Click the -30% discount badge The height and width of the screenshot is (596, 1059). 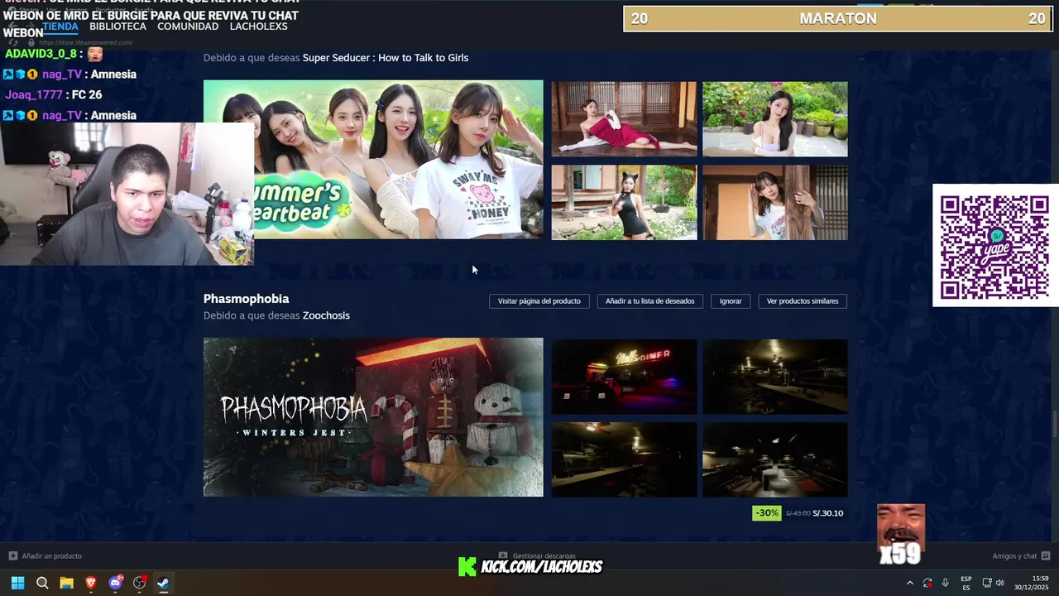coord(767,513)
